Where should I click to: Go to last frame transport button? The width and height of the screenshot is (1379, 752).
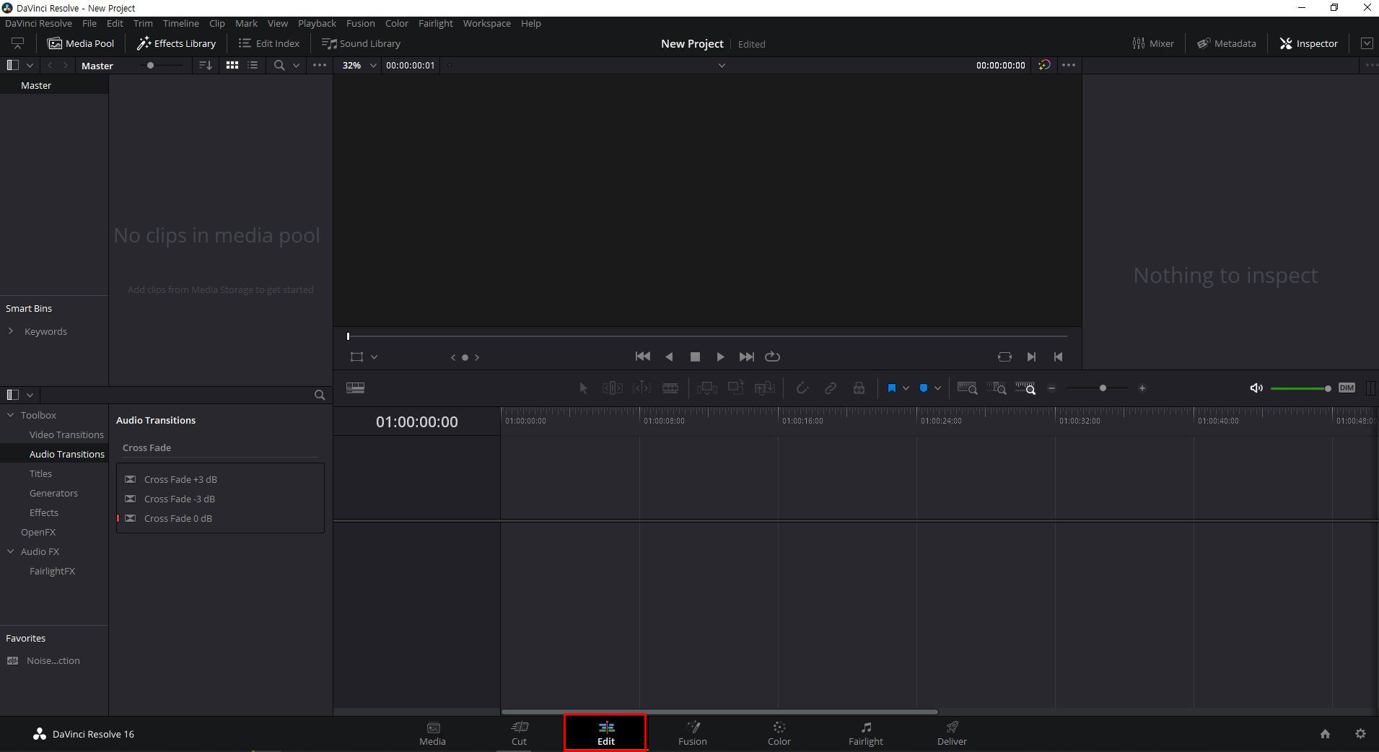click(746, 357)
